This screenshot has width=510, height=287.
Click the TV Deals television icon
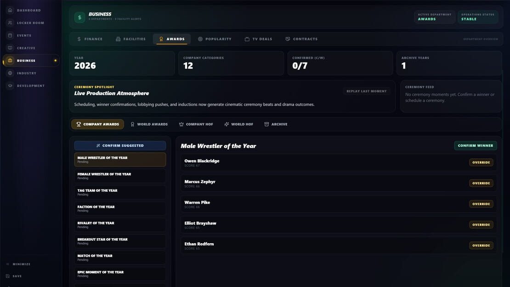tap(247, 39)
